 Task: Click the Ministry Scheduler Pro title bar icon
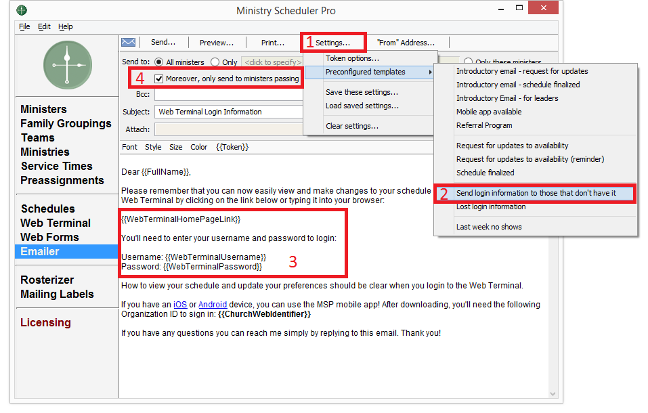click(22, 11)
